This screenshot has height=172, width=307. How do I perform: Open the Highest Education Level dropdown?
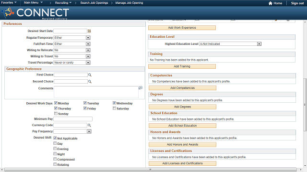(x=230, y=44)
